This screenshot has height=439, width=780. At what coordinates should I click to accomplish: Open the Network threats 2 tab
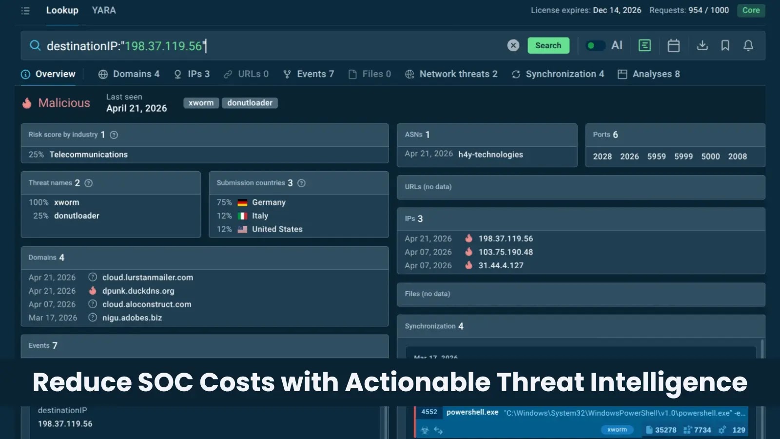(x=451, y=74)
